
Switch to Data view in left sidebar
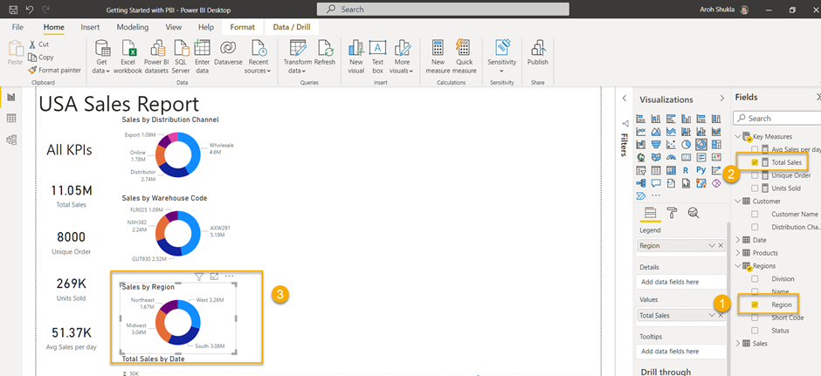pos(11,119)
